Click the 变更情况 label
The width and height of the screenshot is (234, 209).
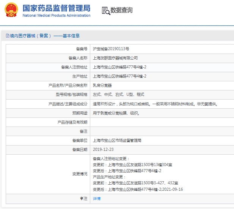pos(80,174)
